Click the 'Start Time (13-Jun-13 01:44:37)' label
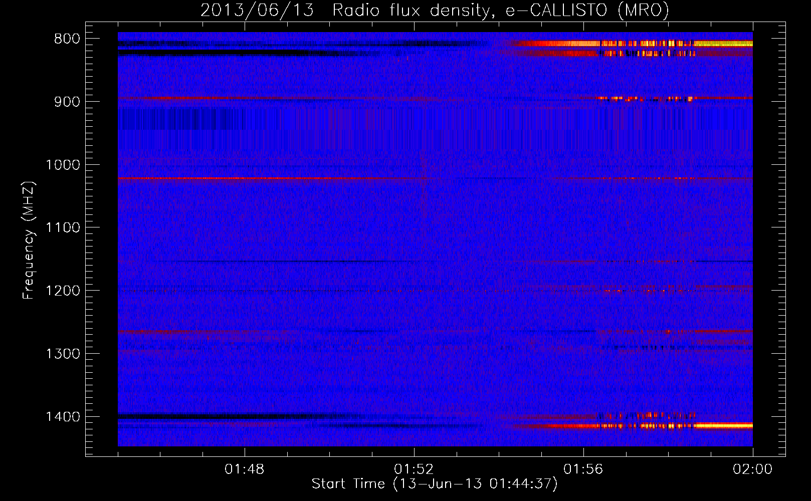 [x=435, y=484]
